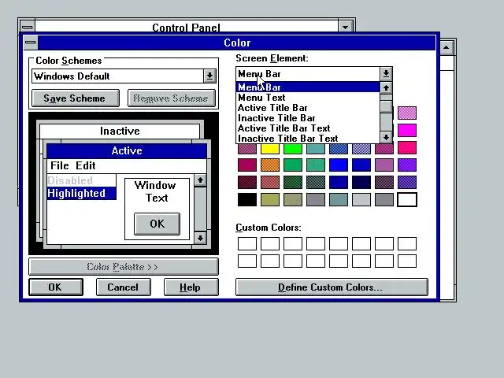Screen dimensions: 504x378
Task: Pick the hot pink-red swatch below magenta
Action: (407, 147)
